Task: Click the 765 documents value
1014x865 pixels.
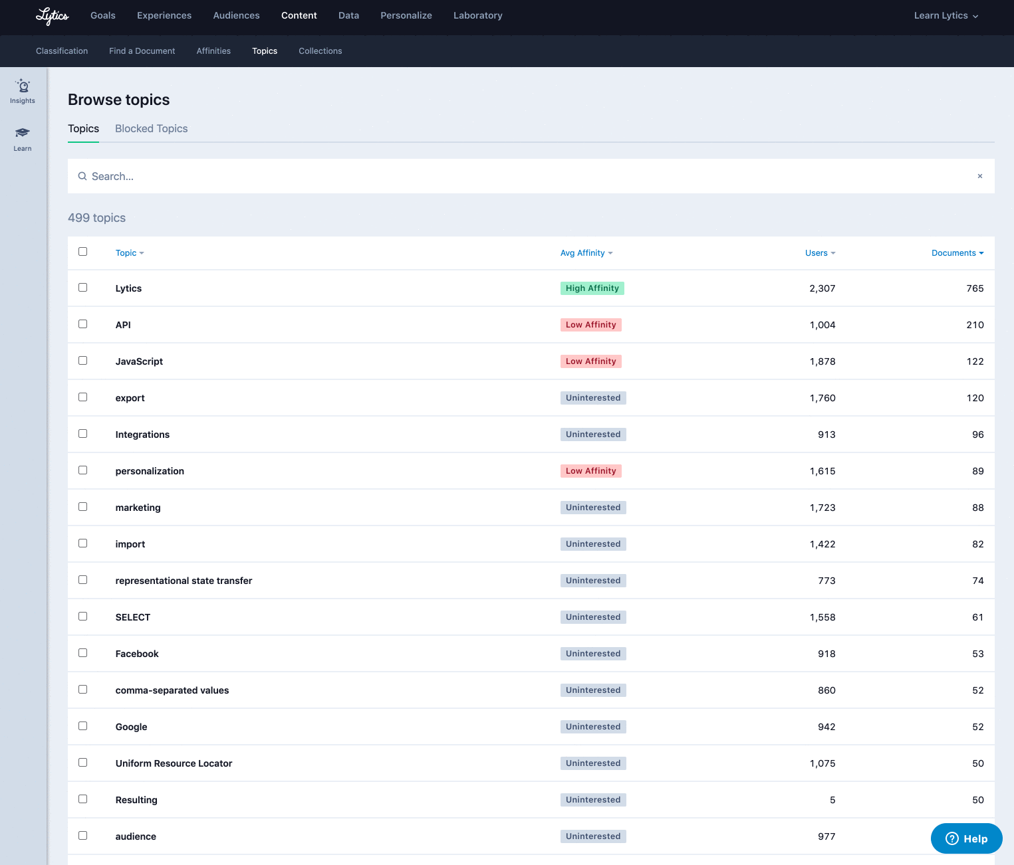Action: coord(975,288)
